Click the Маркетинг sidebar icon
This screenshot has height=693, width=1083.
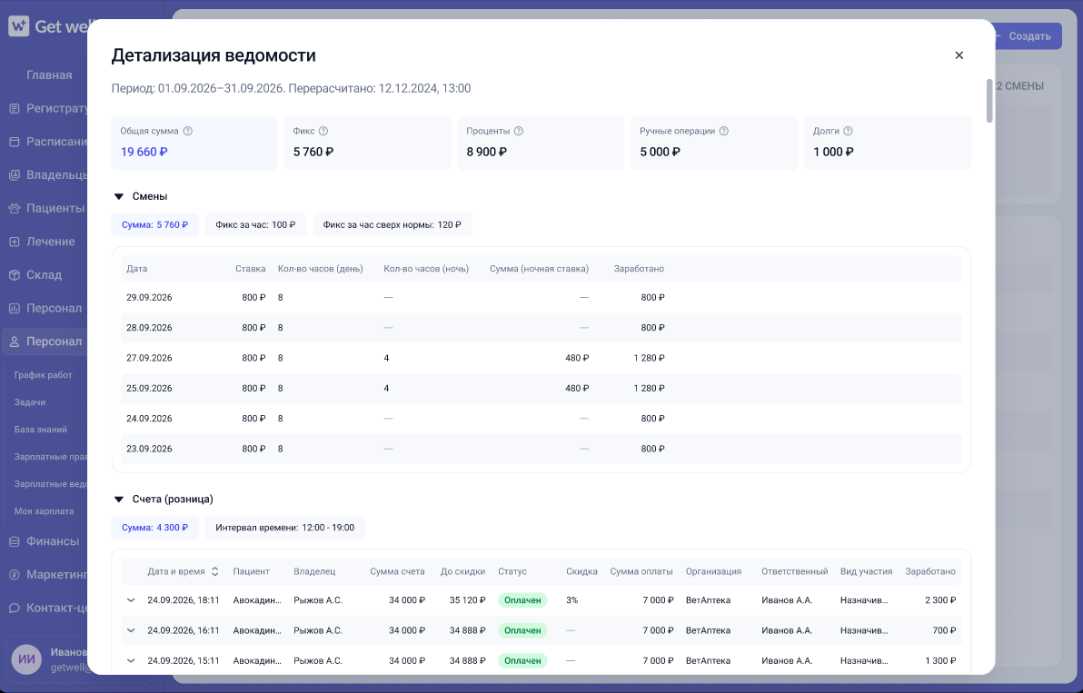click(x=14, y=574)
